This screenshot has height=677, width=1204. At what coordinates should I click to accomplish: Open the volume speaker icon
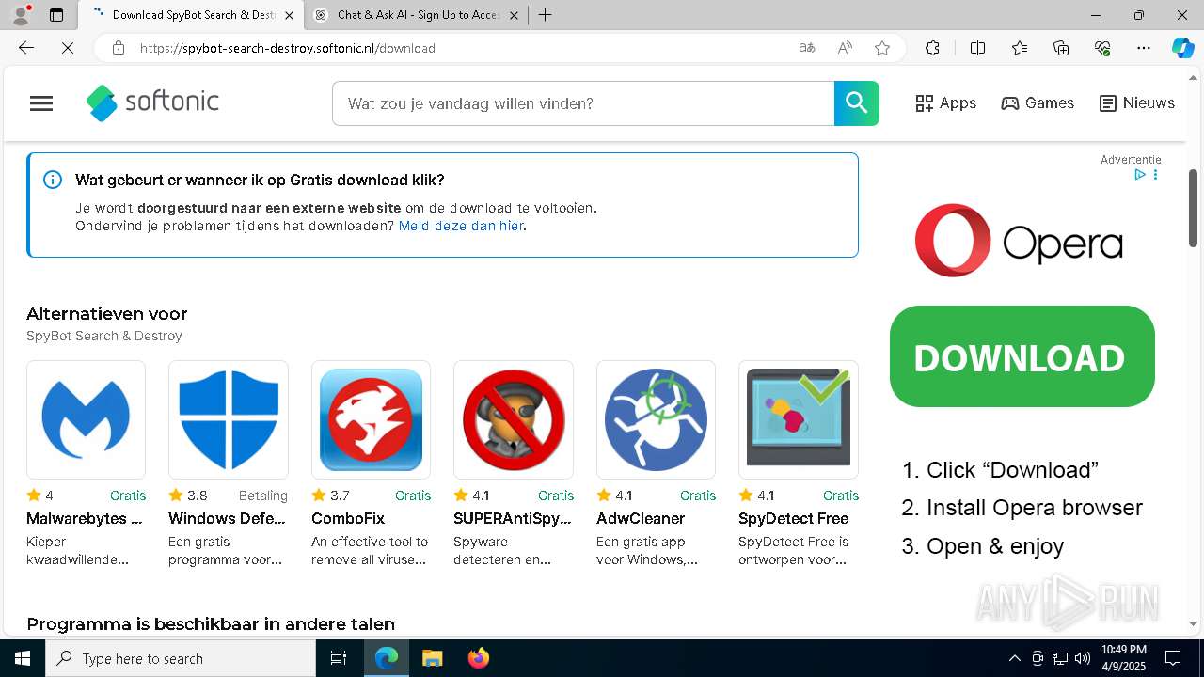click(1083, 658)
